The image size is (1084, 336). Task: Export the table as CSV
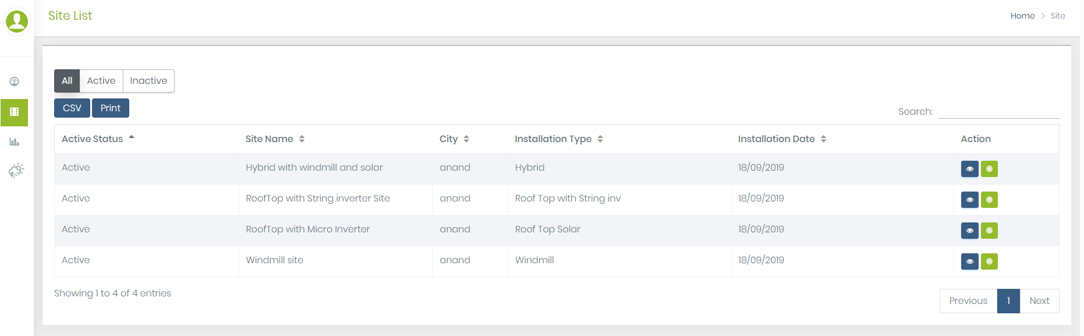point(72,108)
